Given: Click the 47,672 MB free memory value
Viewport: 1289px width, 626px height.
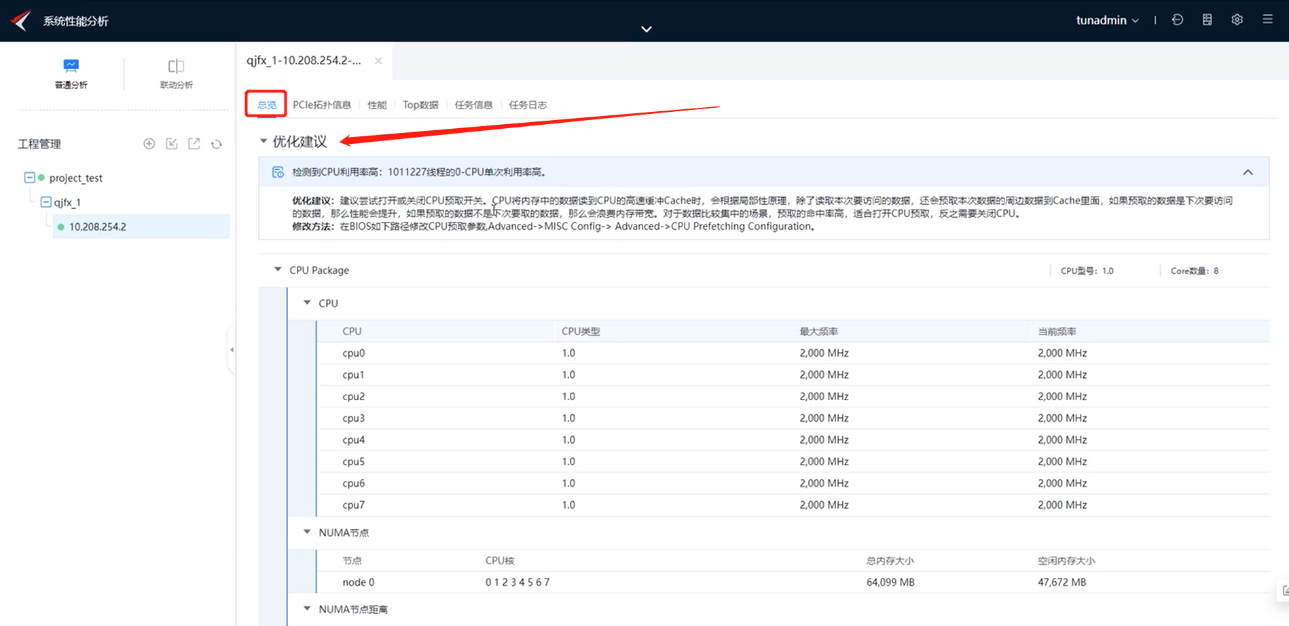Looking at the screenshot, I should 1062,582.
